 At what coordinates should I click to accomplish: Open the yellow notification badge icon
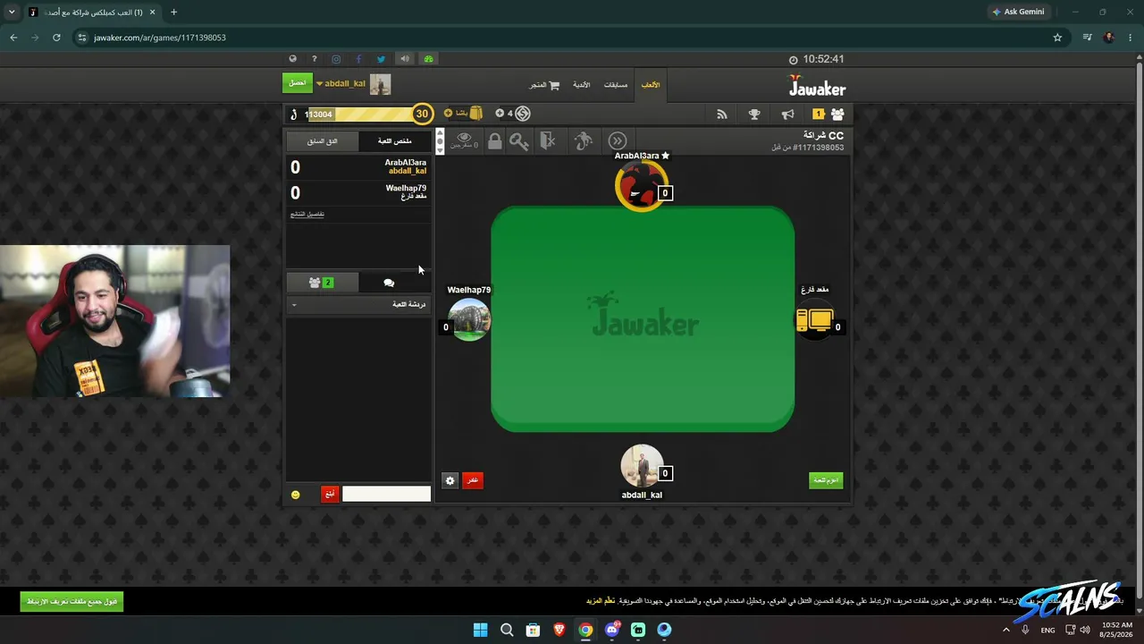(x=818, y=114)
